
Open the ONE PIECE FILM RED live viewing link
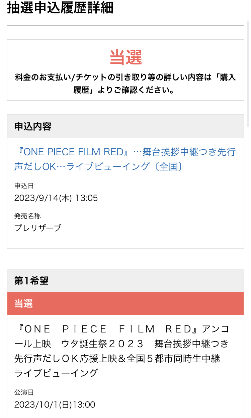pos(125,159)
